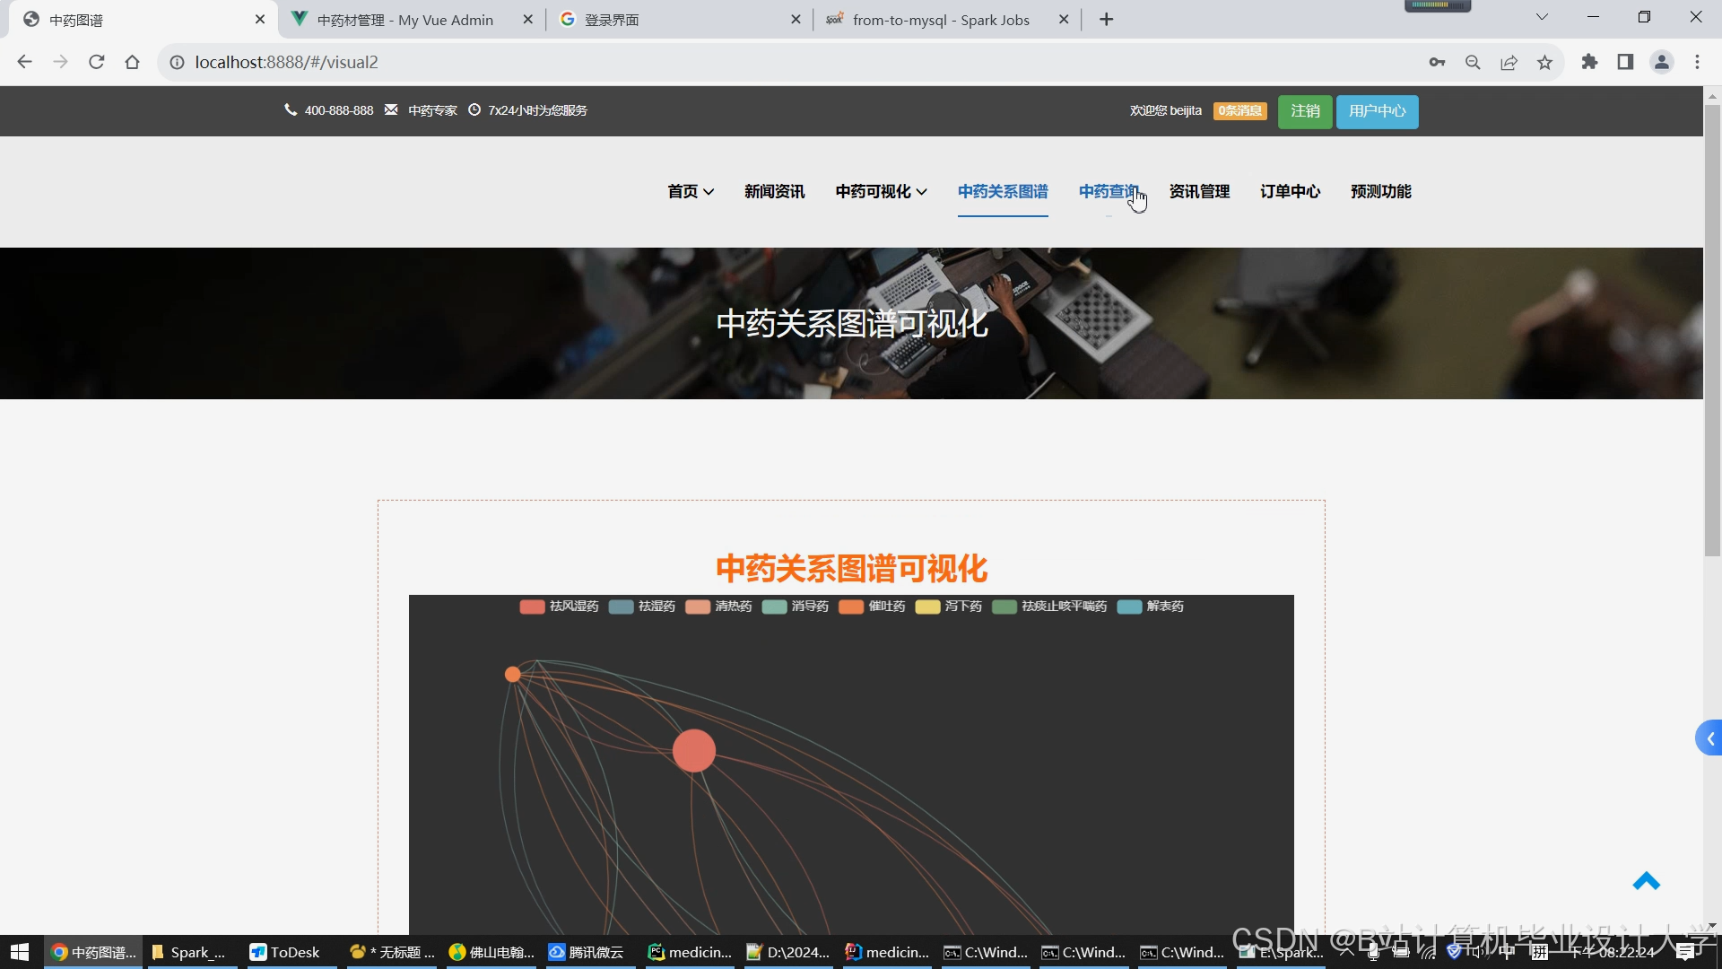
Task: Toggle the 清热药 legend series
Action: point(718,607)
